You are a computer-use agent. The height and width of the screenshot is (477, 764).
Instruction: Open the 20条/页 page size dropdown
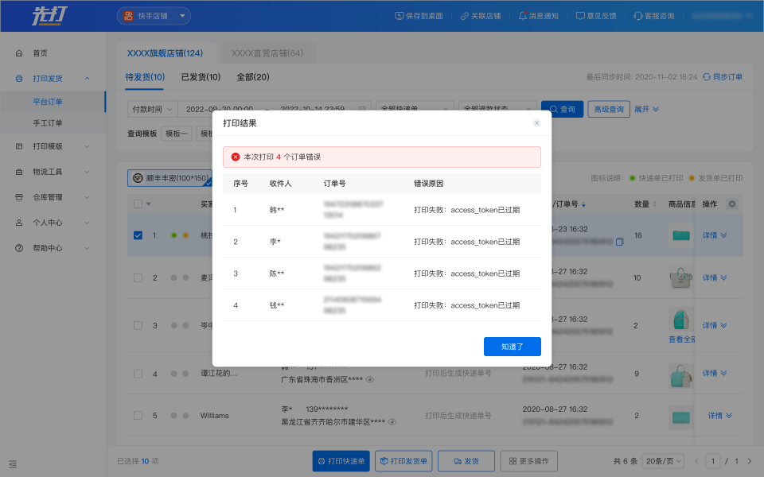tap(663, 461)
